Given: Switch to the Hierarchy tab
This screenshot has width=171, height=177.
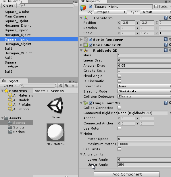Looking at the screenshot, I should pyautogui.click(x=14, y=1).
